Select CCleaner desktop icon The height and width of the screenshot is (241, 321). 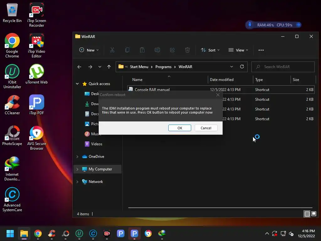12,105
